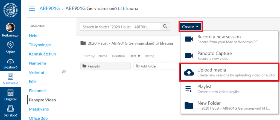Click the 2020 Haust term label
Image resolution: width=280 pixels, height=120 pixels.
coord(37,26)
